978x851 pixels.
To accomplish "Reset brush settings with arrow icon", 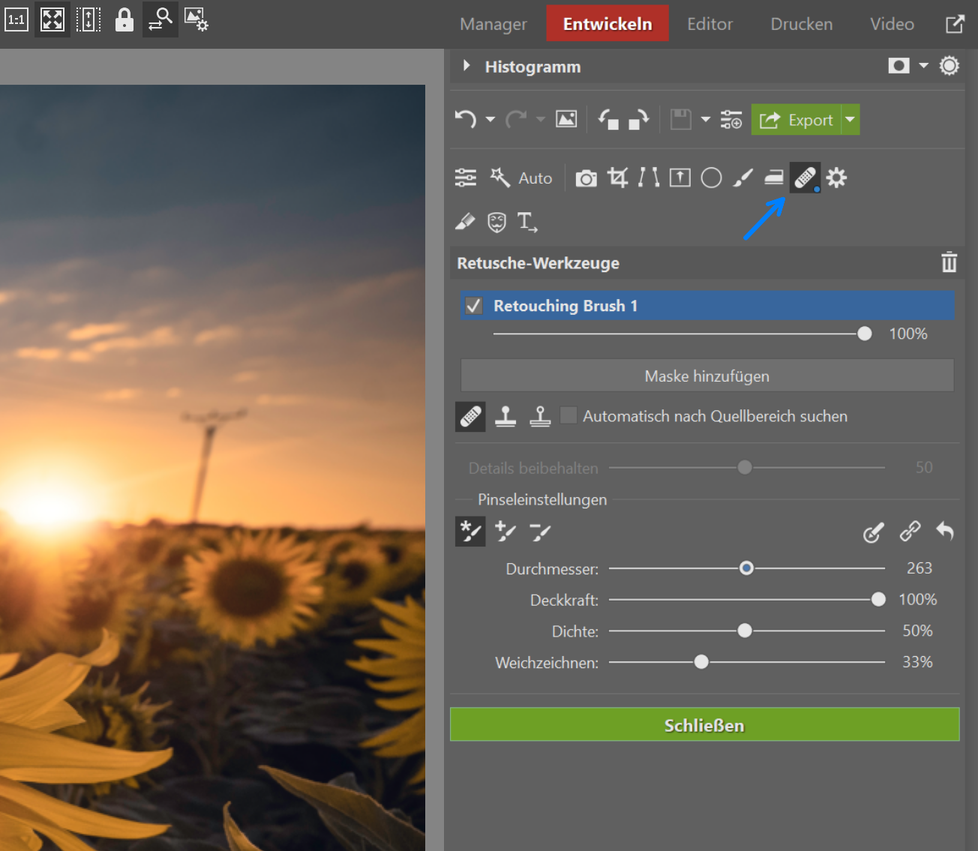I will (x=945, y=532).
